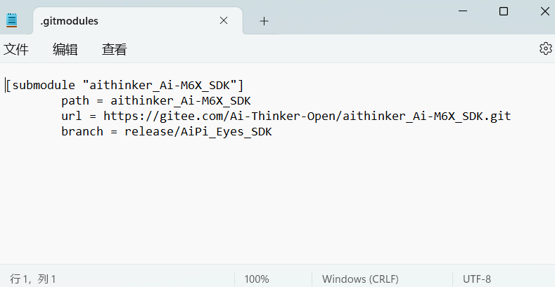Click on the path = aithinker_Ai-M6X_SDK line
This screenshot has height=287, width=555.
[155, 101]
